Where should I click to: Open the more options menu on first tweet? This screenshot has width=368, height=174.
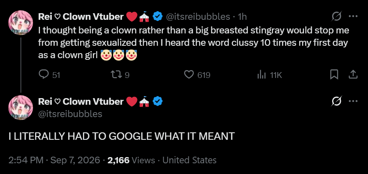coord(353,16)
